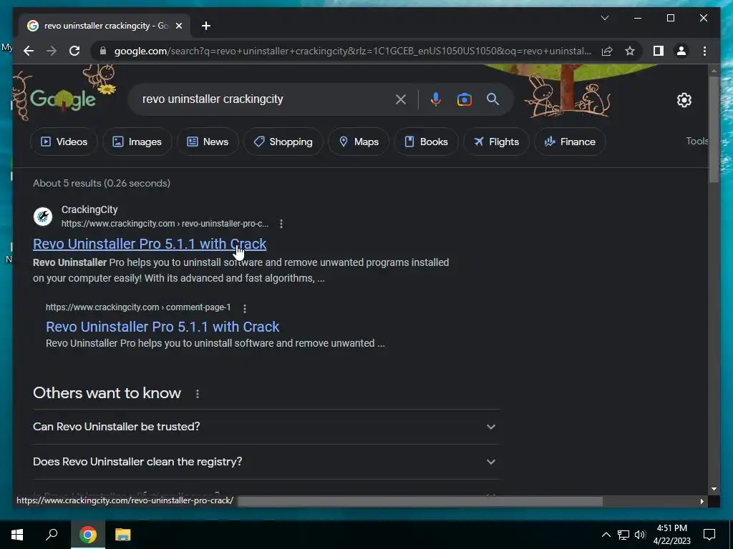Open Chrome tab search dropdown arrow
The width and height of the screenshot is (733, 549).
point(604,18)
